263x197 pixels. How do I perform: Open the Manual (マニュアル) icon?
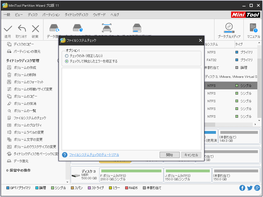(x=253, y=28)
